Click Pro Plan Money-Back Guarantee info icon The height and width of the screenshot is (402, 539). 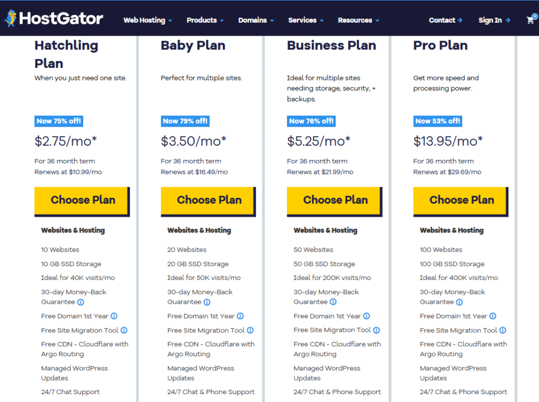pos(459,302)
